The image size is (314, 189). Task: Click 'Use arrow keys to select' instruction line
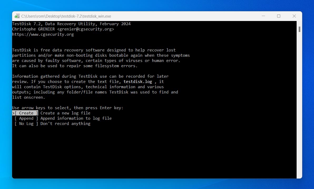pyautogui.click(x=68, y=108)
